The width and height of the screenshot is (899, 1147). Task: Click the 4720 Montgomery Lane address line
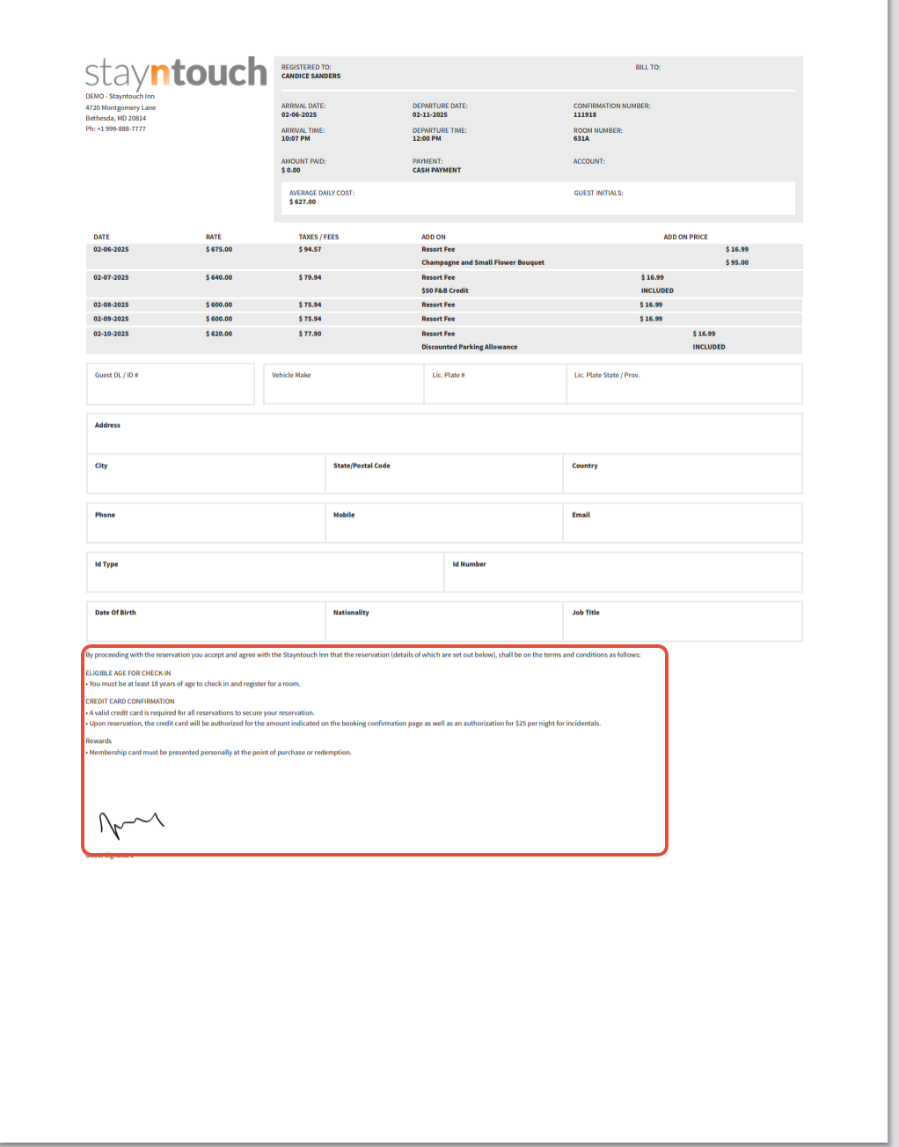tap(121, 107)
